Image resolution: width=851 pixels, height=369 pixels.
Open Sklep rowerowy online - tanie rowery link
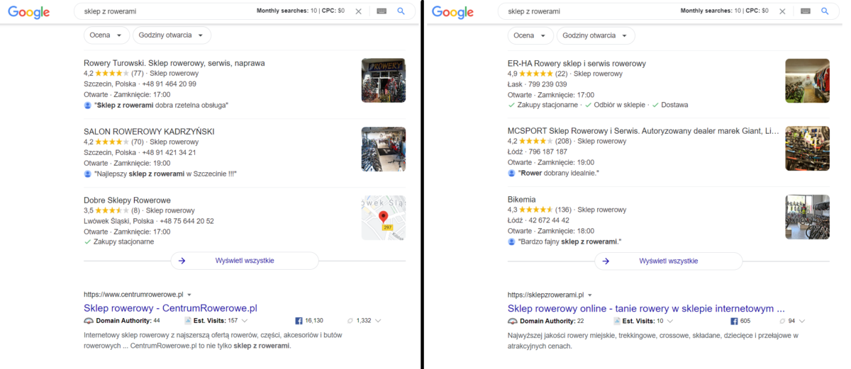click(646, 308)
